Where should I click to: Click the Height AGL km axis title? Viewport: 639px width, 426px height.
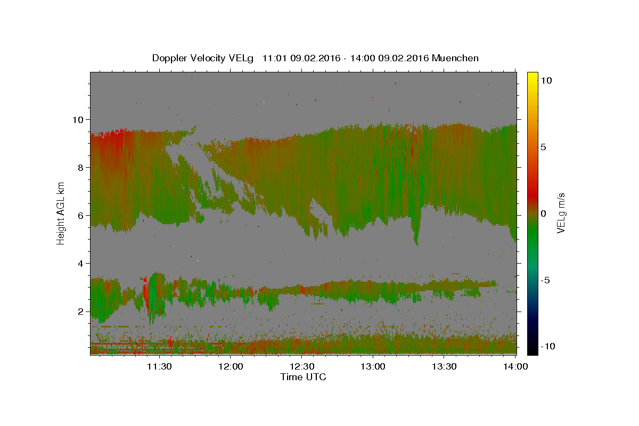(x=61, y=214)
